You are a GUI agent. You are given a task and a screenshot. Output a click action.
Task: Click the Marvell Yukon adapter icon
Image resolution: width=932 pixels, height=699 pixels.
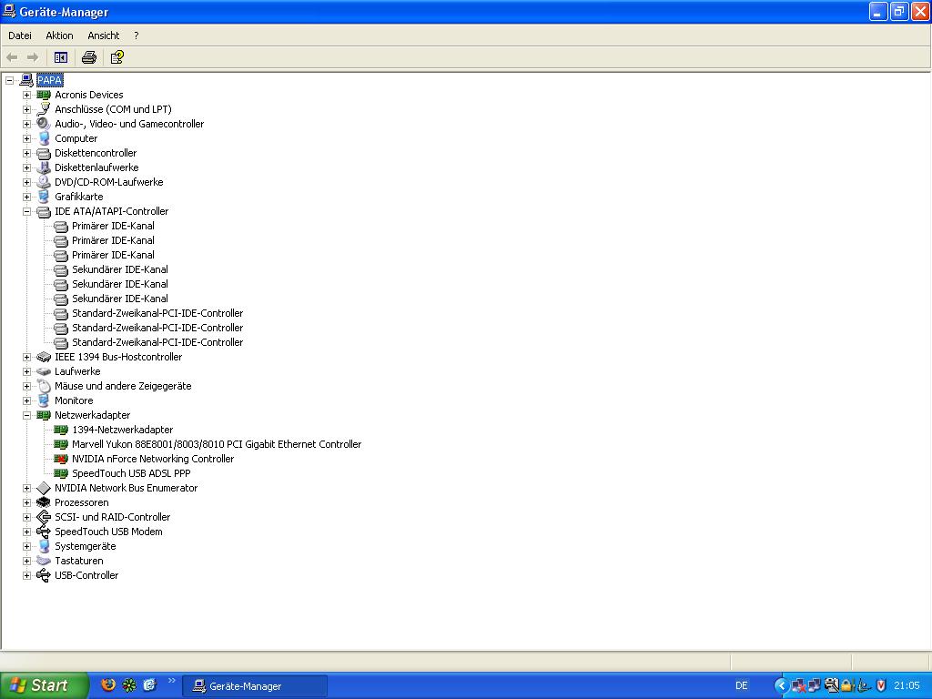pos(61,444)
